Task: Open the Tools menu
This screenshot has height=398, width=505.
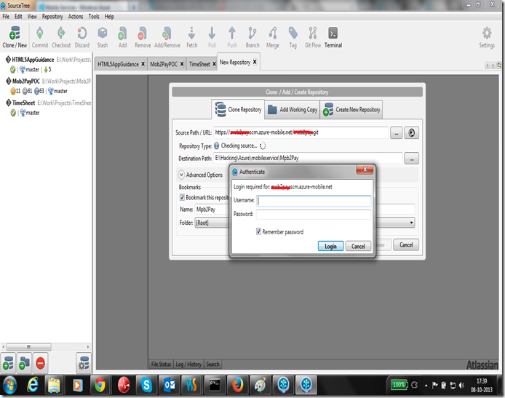Action: pos(94,17)
